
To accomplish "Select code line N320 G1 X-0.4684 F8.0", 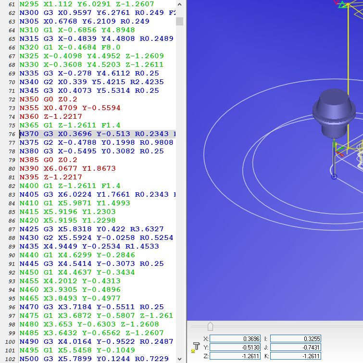I will point(70,48).
